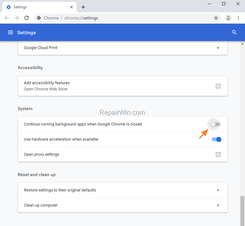Click Open Chrome Web Store text
The image size is (245, 226).
[46, 89]
